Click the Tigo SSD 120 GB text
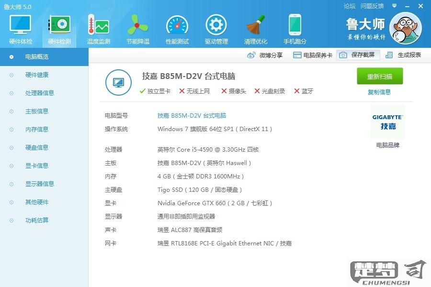This screenshot has width=431, height=287. point(200,190)
